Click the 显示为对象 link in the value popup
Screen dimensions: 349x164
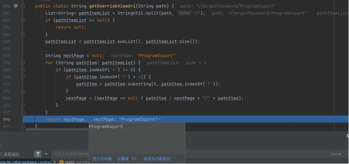(x=102, y=159)
